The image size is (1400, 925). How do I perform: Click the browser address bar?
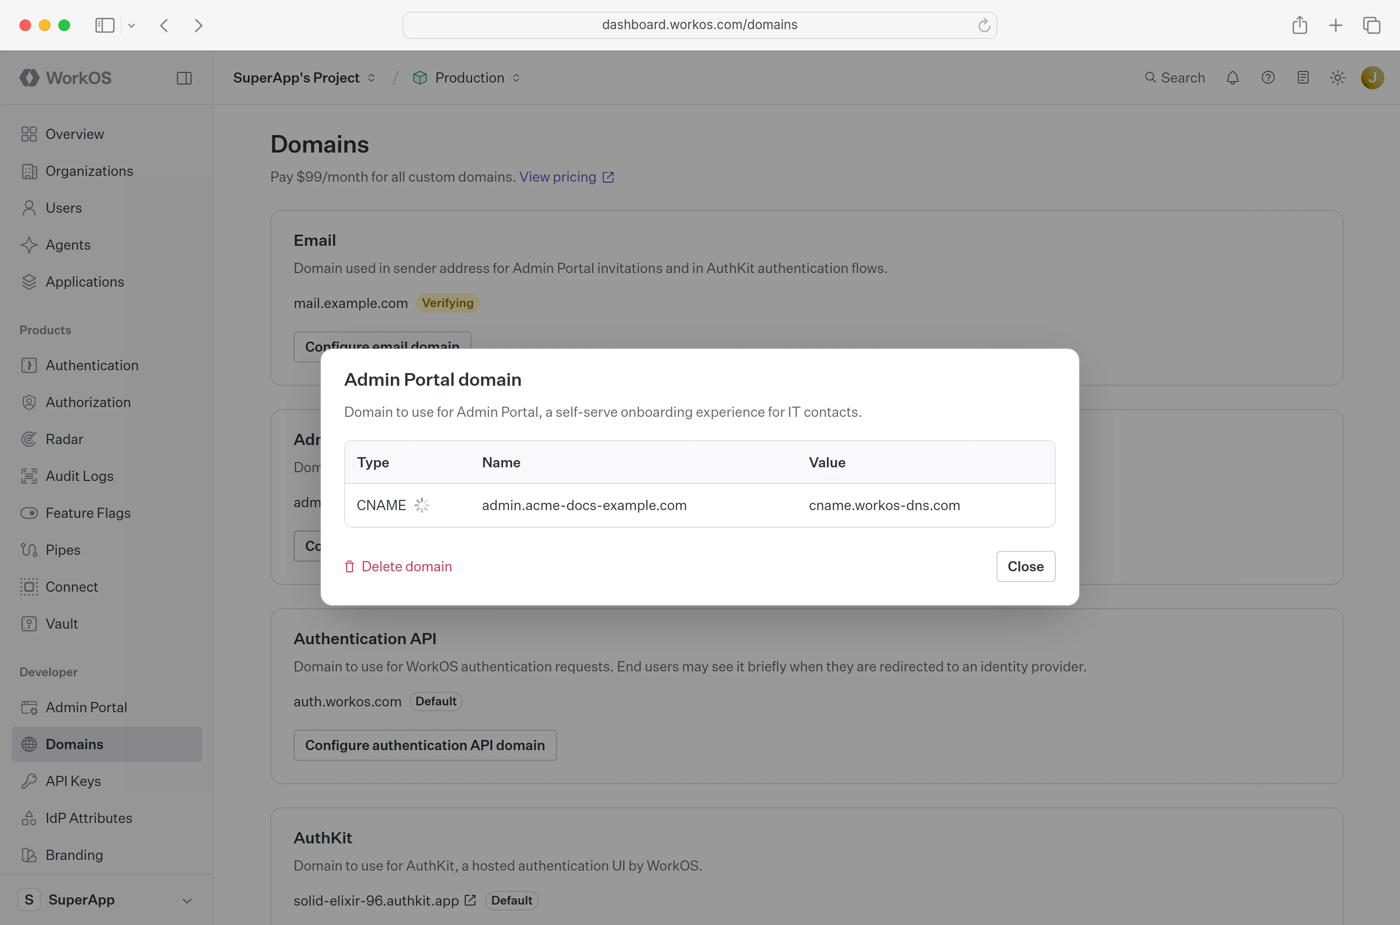(x=700, y=25)
